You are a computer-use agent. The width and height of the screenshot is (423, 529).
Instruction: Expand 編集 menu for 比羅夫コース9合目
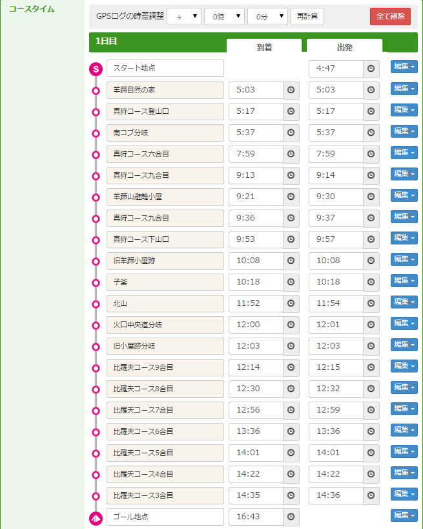[404, 365]
